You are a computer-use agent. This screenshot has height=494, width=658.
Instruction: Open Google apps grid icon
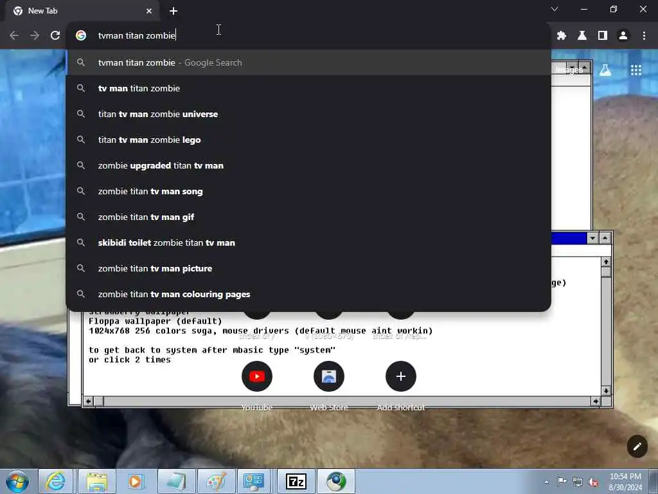point(636,70)
